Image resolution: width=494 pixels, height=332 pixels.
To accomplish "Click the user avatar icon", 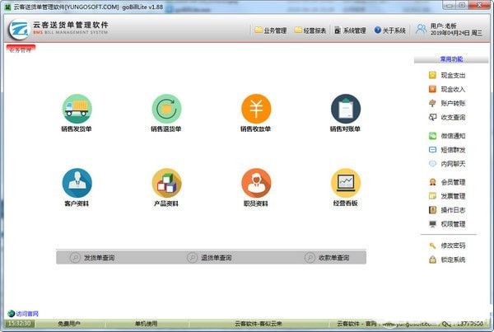I will pos(422,29).
